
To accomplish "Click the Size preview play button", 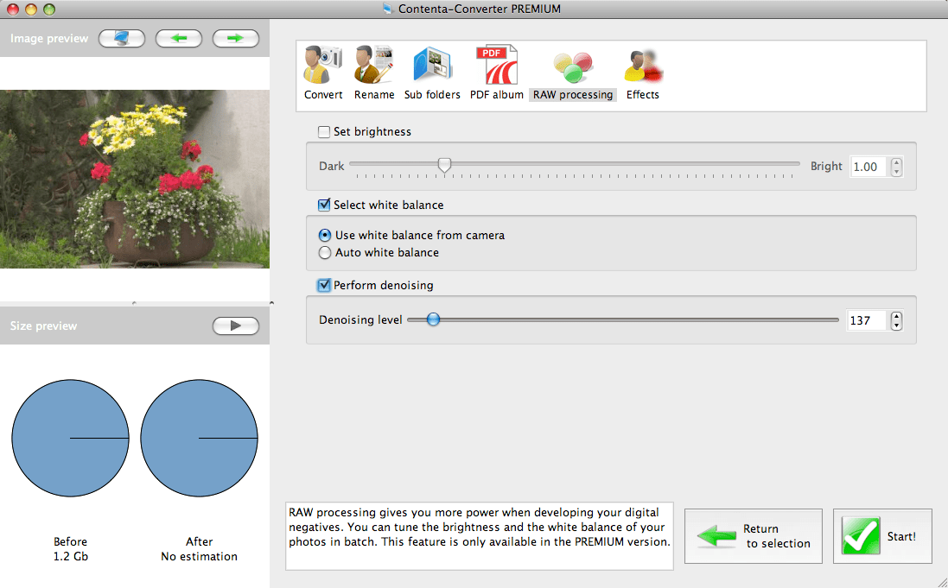I will [235, 326].
